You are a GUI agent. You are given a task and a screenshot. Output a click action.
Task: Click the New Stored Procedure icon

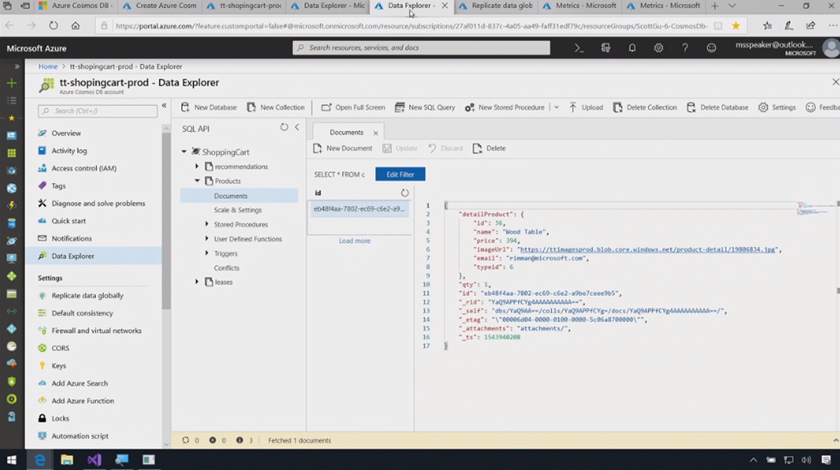pos(470,107)
